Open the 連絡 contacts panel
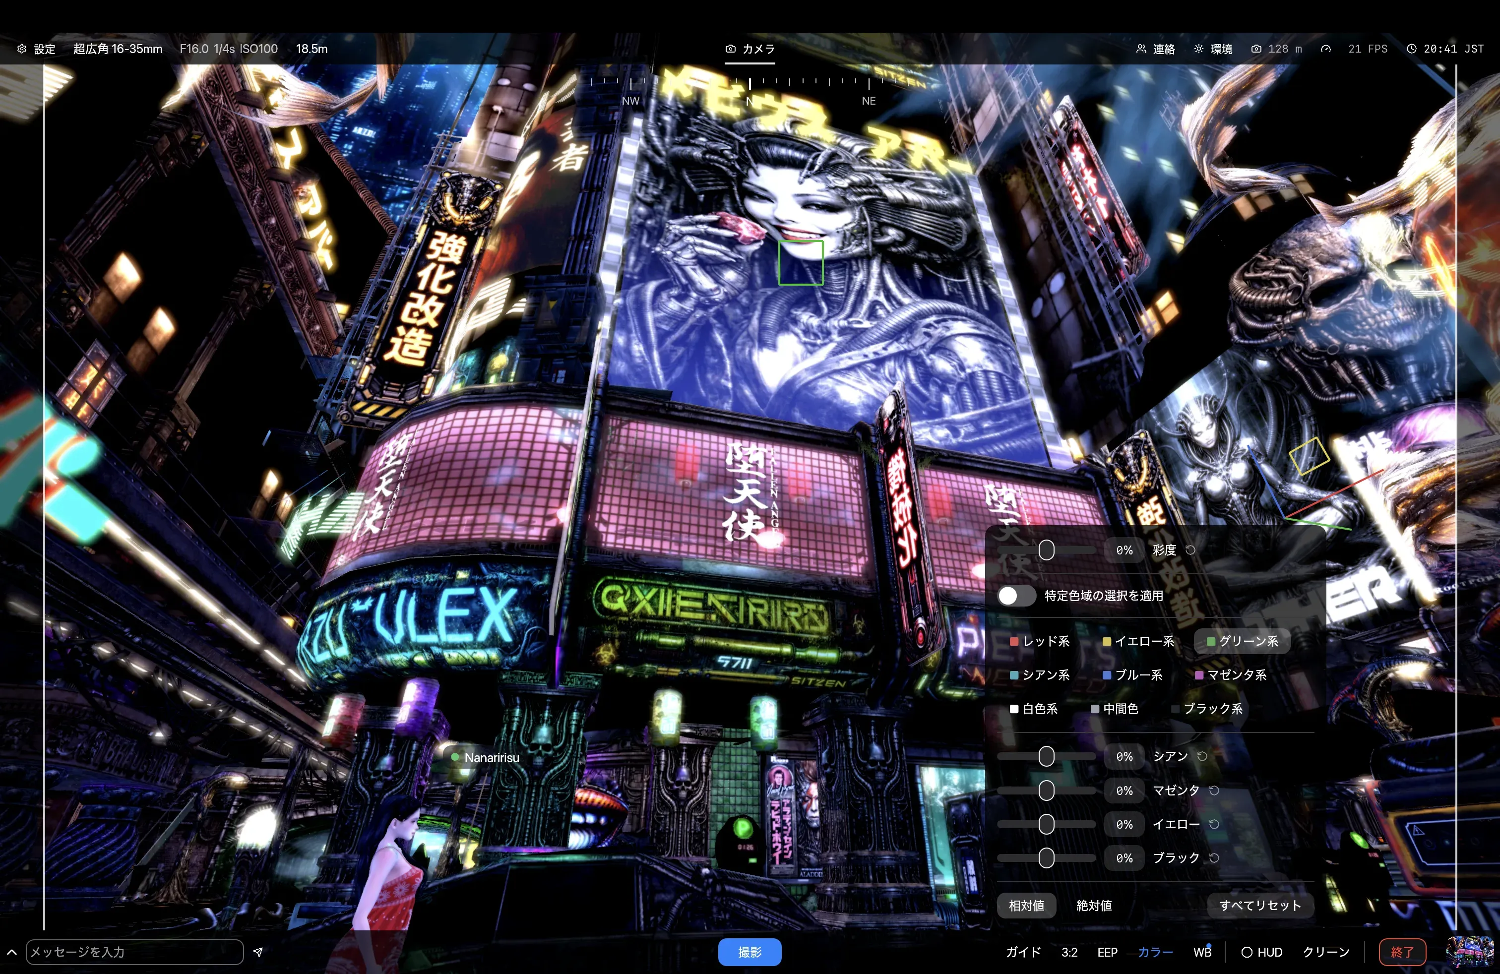 pos(1156,49)
